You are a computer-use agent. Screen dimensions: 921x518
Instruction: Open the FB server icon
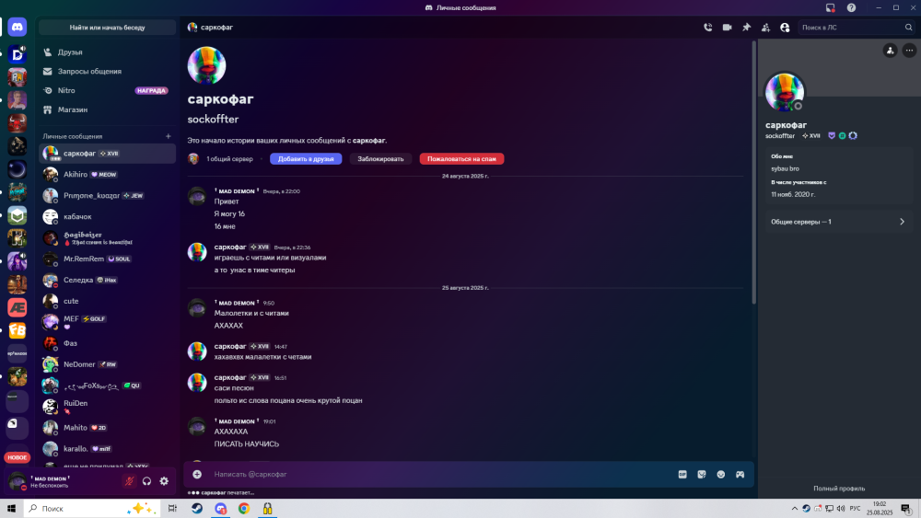coord(17,330)
